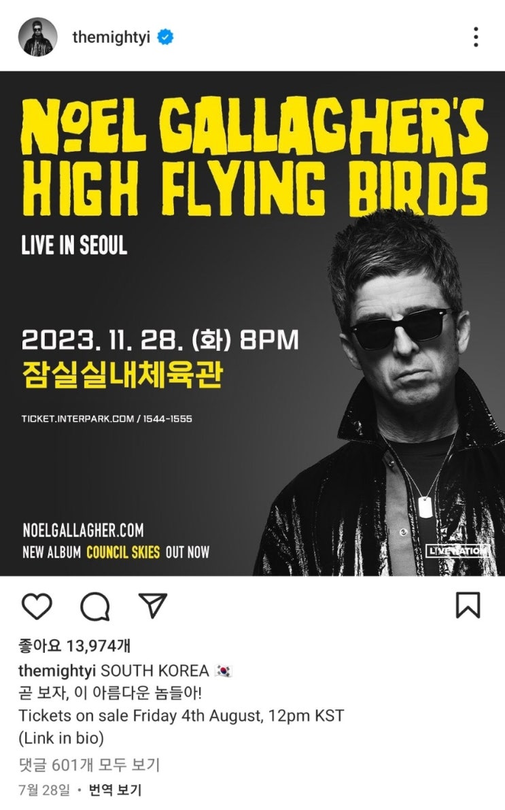
Task: Share post with paper plane icon
Action: (153, 605)
